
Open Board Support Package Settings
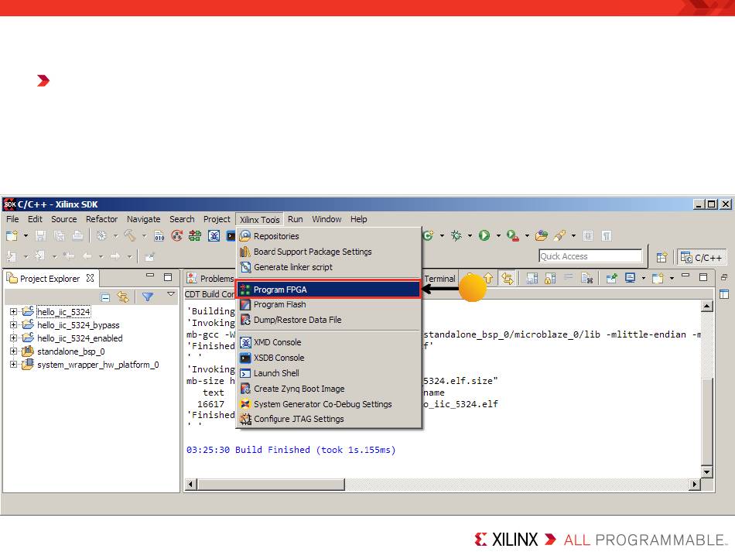(x=328, y=252)
